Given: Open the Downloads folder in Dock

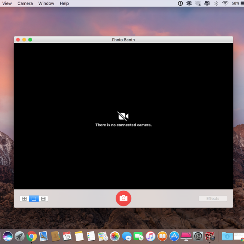Looking at the screenshot, I should pos(227,236).
